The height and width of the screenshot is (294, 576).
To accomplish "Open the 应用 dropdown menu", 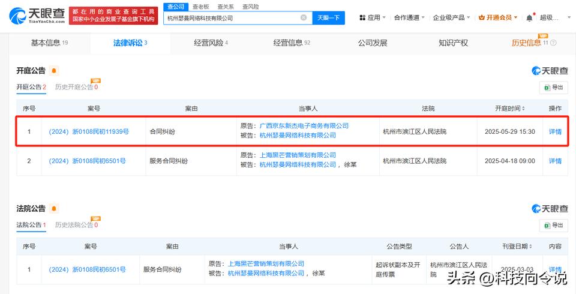I will click(x=373, y=17).
